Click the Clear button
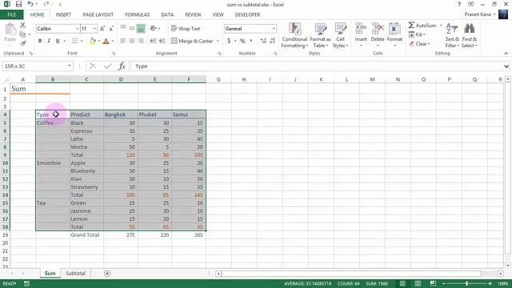The height and width of the screenshot is (288, 512). [x=419, y=44]
